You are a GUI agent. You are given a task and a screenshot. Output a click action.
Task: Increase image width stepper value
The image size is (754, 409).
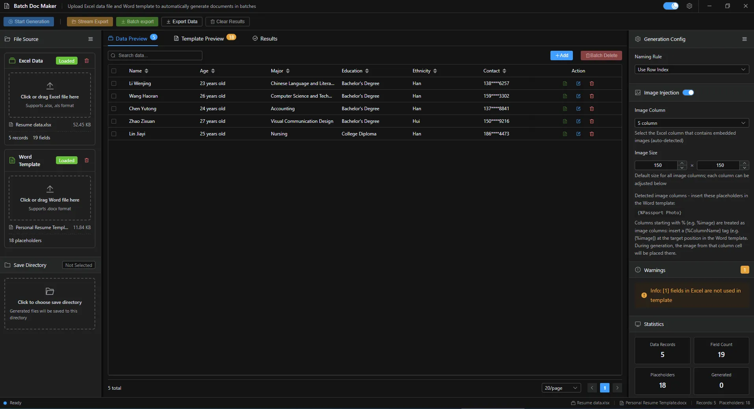[x=682, y=163]
